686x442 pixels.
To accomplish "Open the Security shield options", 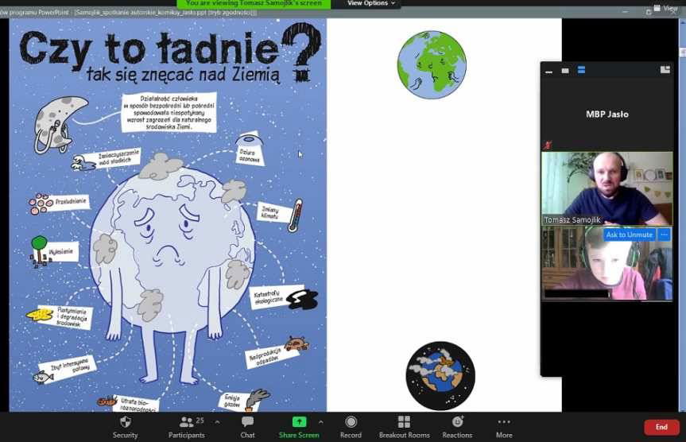I will [x=125, y=425].
